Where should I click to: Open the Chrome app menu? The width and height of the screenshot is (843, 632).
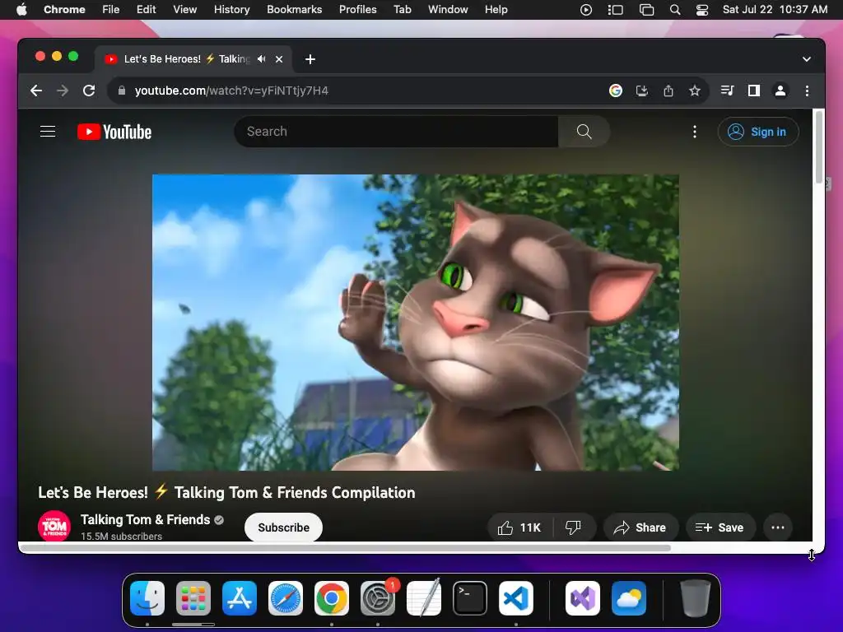coord(64,10)
